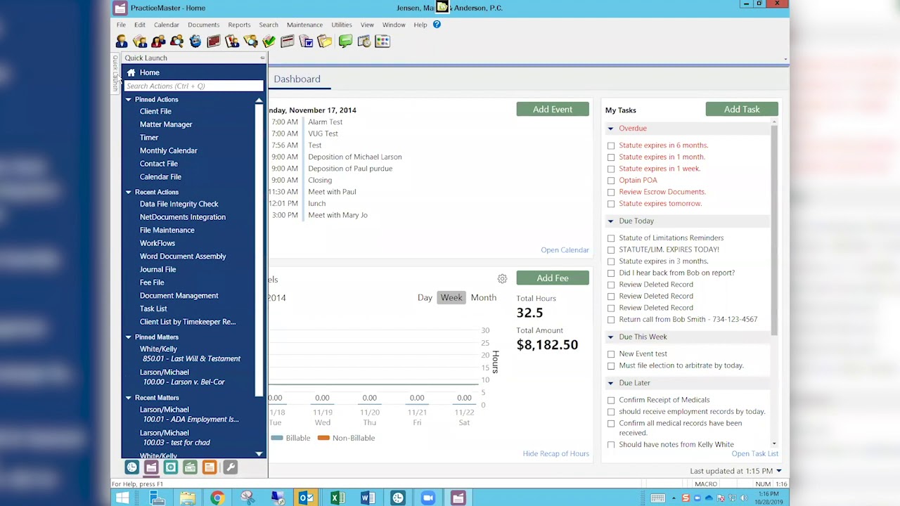Collapse the Recent Matters section

click(x=129, y=398)
